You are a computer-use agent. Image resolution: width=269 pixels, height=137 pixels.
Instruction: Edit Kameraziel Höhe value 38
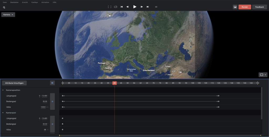[45, 130]
